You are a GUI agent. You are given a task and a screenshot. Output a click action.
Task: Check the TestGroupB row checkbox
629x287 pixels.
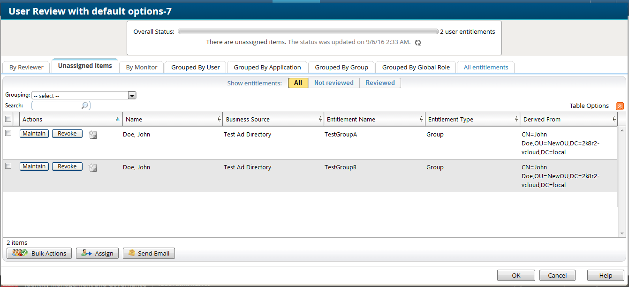point(8,166)
